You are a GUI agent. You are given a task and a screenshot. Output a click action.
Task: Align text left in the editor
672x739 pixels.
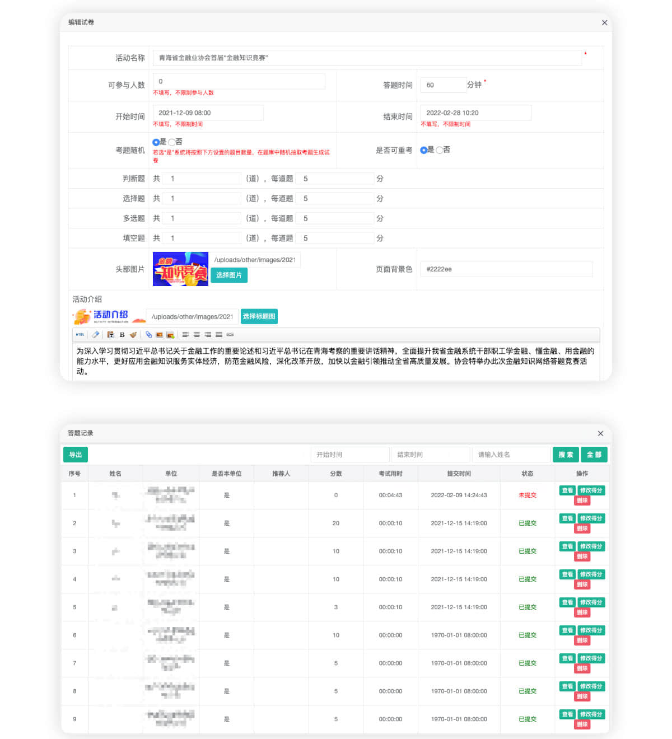click(185, 335)
